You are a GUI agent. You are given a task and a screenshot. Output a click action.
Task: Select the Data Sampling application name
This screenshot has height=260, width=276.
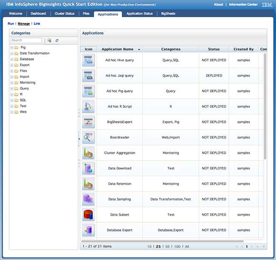(120, 199)
